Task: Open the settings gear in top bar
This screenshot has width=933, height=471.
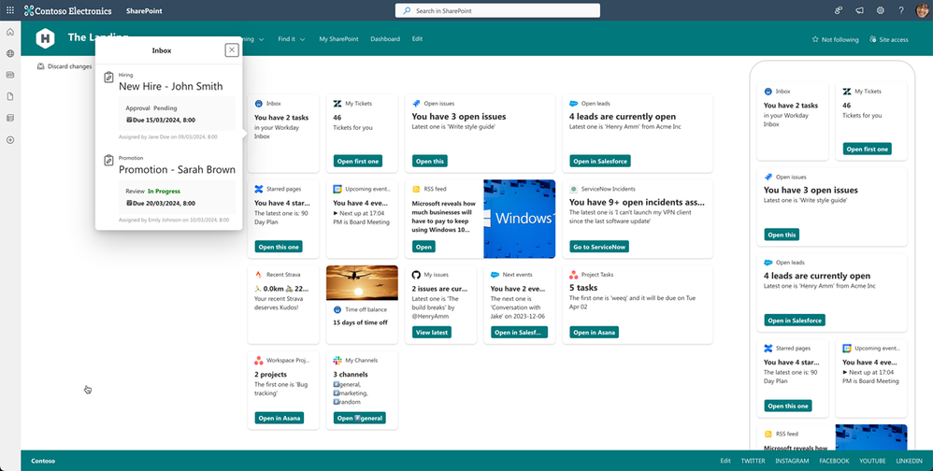Action: [x=880, y=10]
